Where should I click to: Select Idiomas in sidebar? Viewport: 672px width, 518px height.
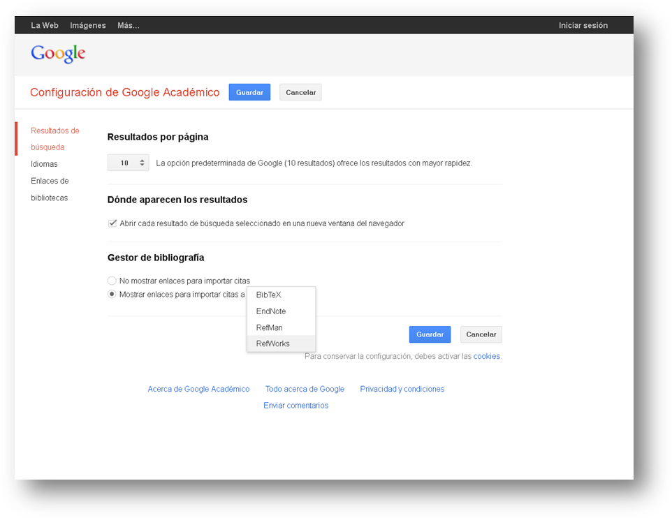[x=44, y=164]
